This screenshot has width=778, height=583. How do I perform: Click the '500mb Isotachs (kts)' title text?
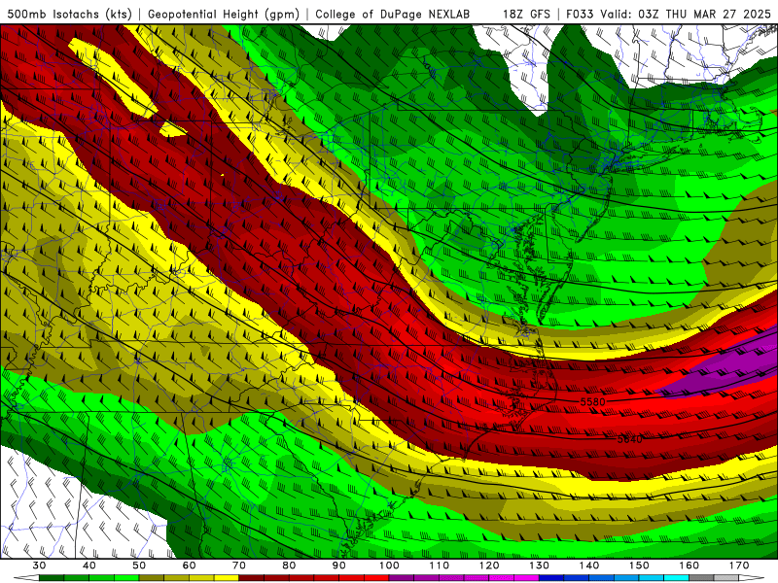[x=70, y=14]
